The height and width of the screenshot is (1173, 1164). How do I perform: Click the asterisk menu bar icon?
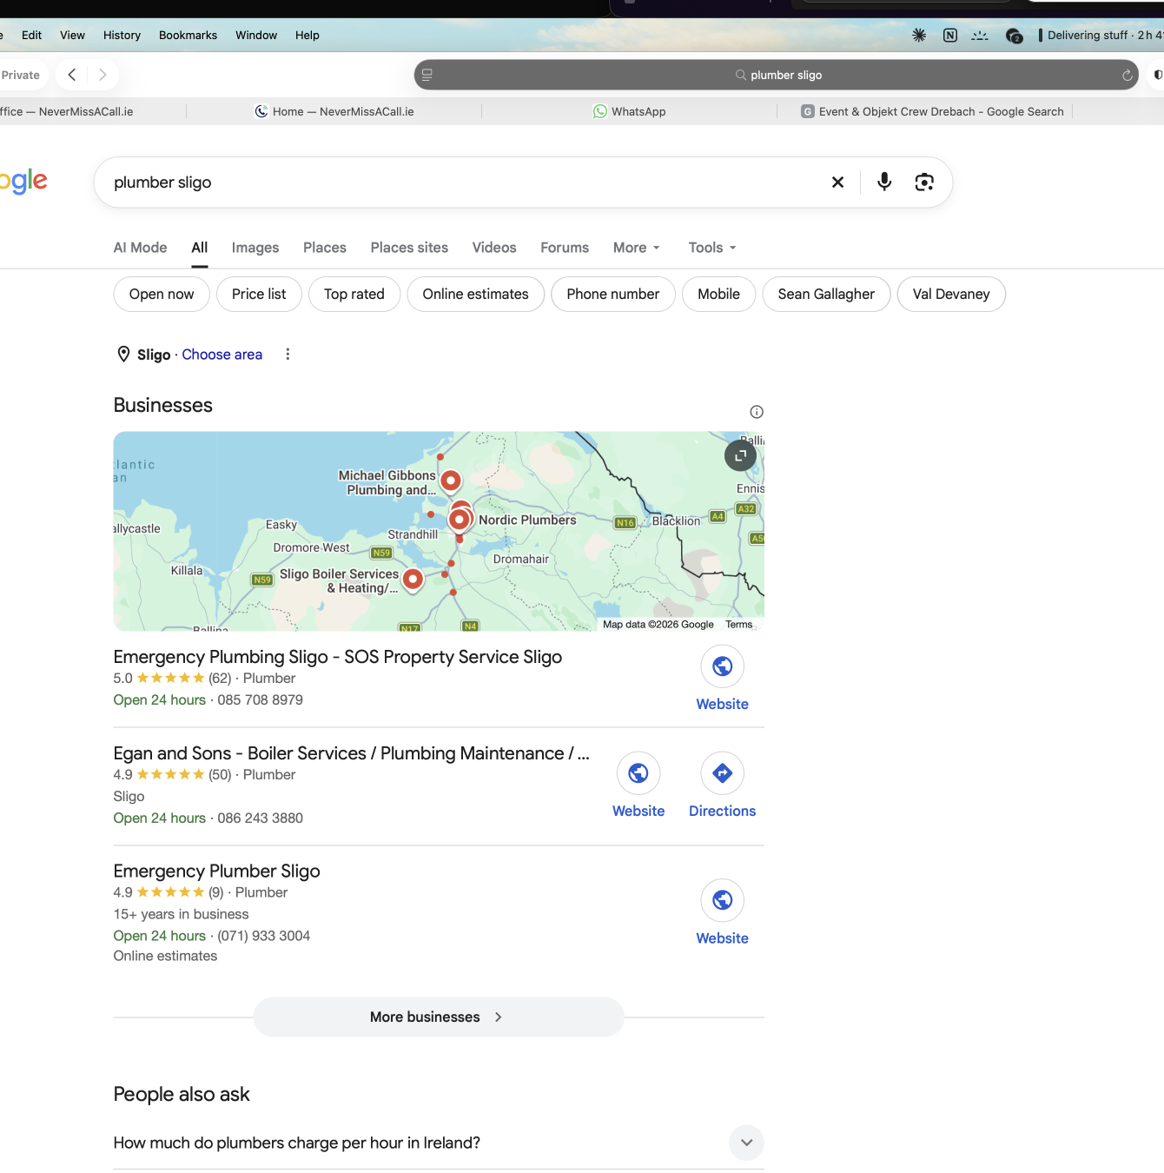click(x=919, y=36)
